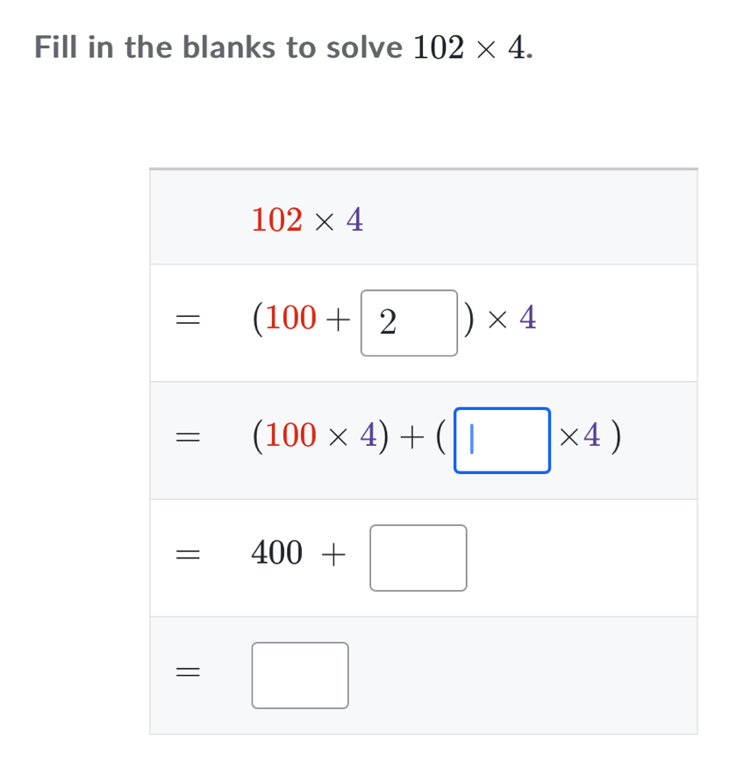Click the multiplication sign in the first row
This screenshot has height=776, width=751.
[x=325, y=222]
